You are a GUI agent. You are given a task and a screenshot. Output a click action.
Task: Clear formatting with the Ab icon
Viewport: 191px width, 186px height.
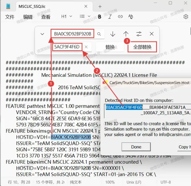pyautogui.click(x=131, y=17)
